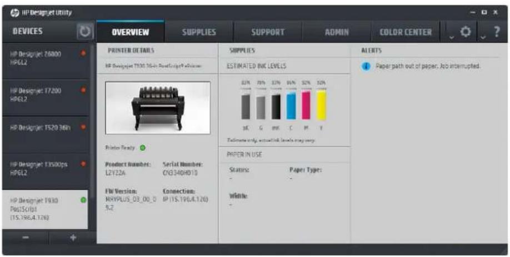Click the yellow Y ink bar
The image size is (510, 257).
[x=321, y=105]
